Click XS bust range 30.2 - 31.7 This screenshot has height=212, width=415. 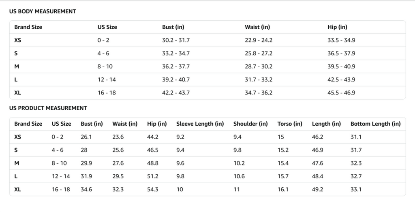tap(176, 40)
